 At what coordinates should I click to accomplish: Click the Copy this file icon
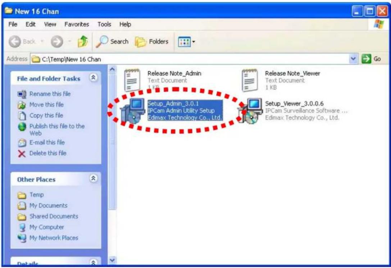coord(22,116)
